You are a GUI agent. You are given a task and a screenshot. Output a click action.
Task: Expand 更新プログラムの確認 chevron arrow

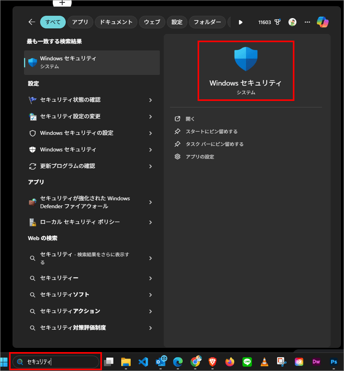point(150,166)
